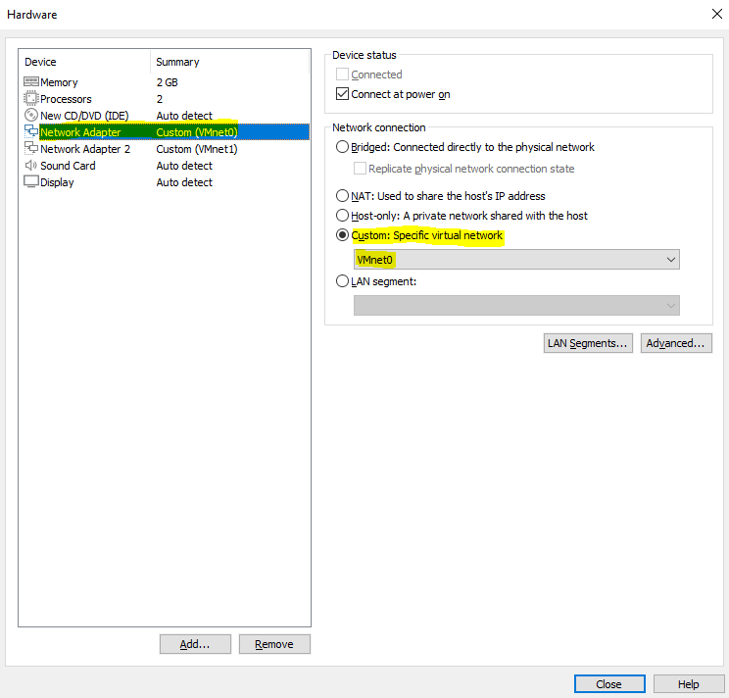This screenshot has width=729, height=698.
Task: Select the Sound Card device
Action: (x=165, y=166)
